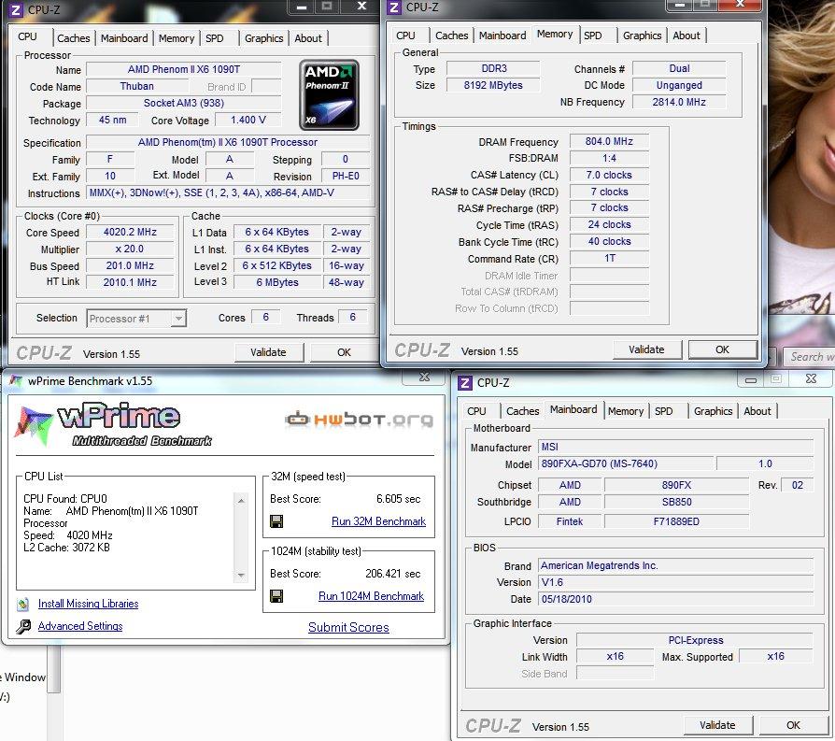Open SPD tab in Mainboard window
The width and height of the screenshot is (835, 741).
[x=663, y=411]
